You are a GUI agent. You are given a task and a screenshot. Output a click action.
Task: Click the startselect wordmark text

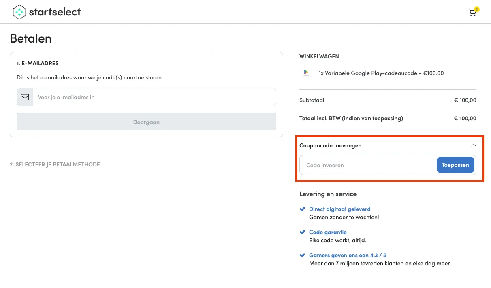(x=55, y=12)
